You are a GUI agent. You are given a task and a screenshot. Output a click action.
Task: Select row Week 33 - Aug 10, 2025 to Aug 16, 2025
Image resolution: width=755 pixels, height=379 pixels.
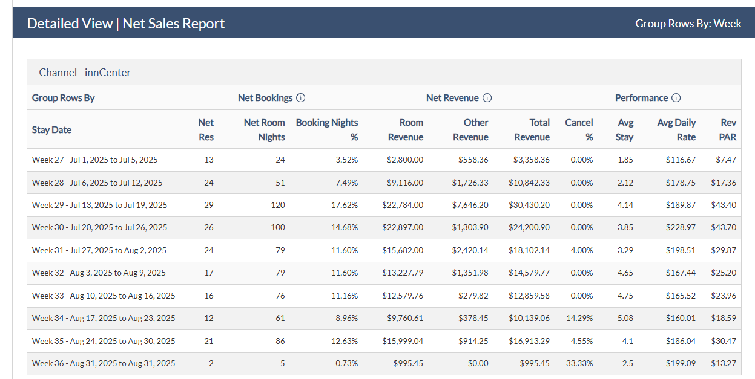(384, 296)
